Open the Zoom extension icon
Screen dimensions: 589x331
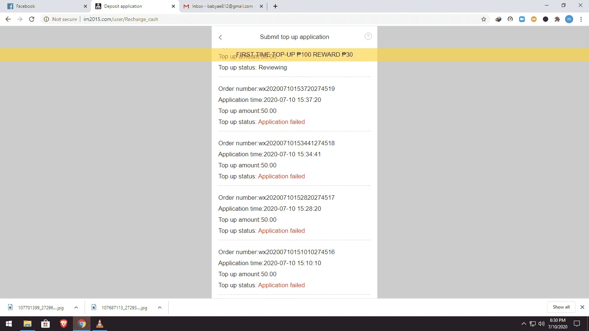522,19
